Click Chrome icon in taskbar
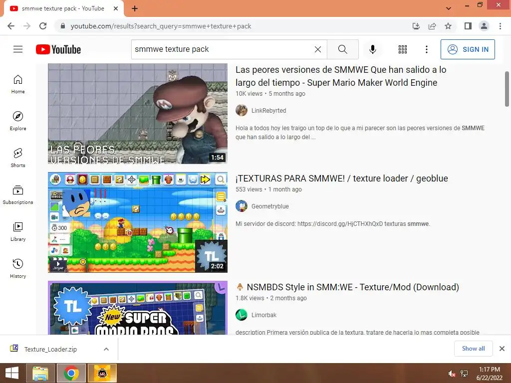Image resolution: width=511 pixels, height=383 pixels. click(71, 373)
